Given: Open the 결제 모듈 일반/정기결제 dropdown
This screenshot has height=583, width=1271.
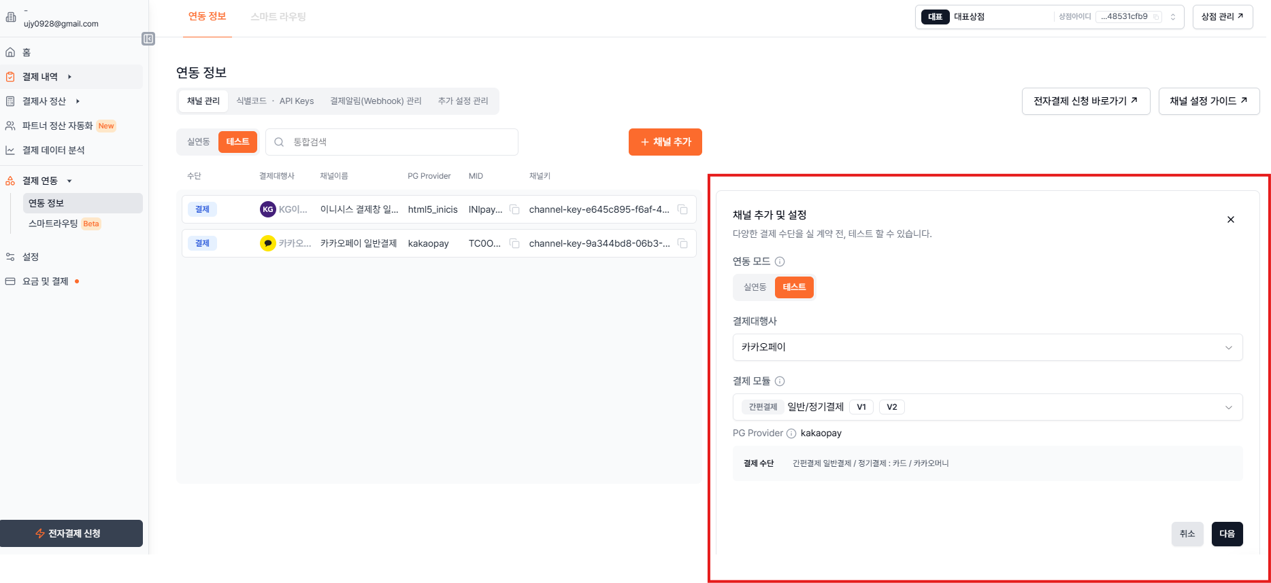Looking at the screenshot, I should tap(987, 407).
